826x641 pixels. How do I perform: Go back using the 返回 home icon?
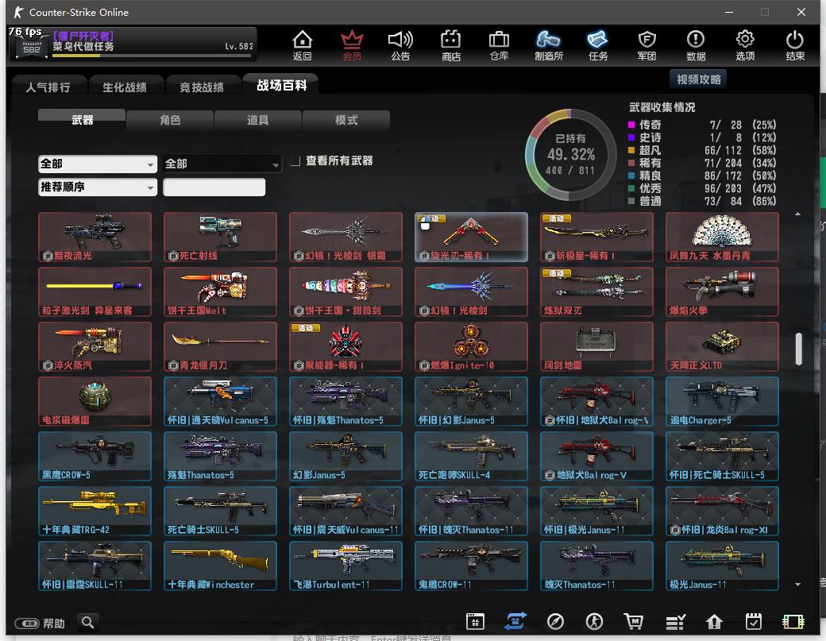click(x=303, y=45)
